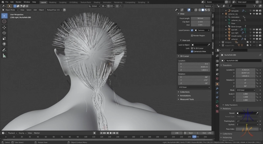Expand the Collections panel in sidebar

(x=185, y=92)
